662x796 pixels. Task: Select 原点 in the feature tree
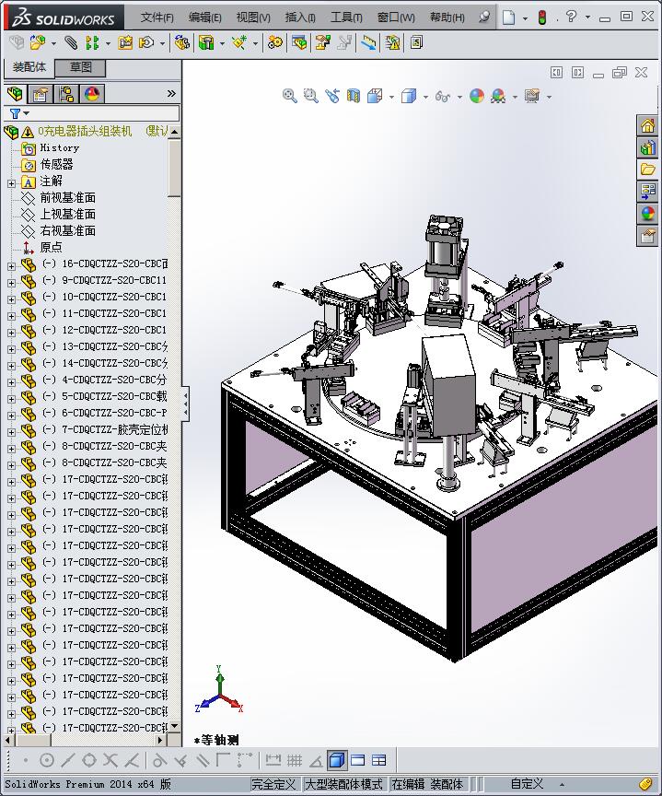click(51, 247)
